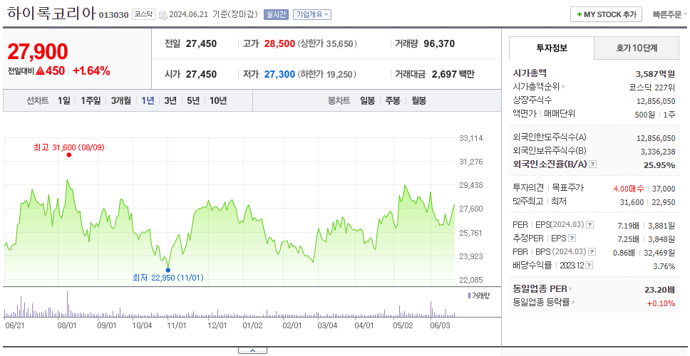Click the +0.10% sector change value
Screen dimensions: 690x356
pyautogui.click(x=661, y=303)
